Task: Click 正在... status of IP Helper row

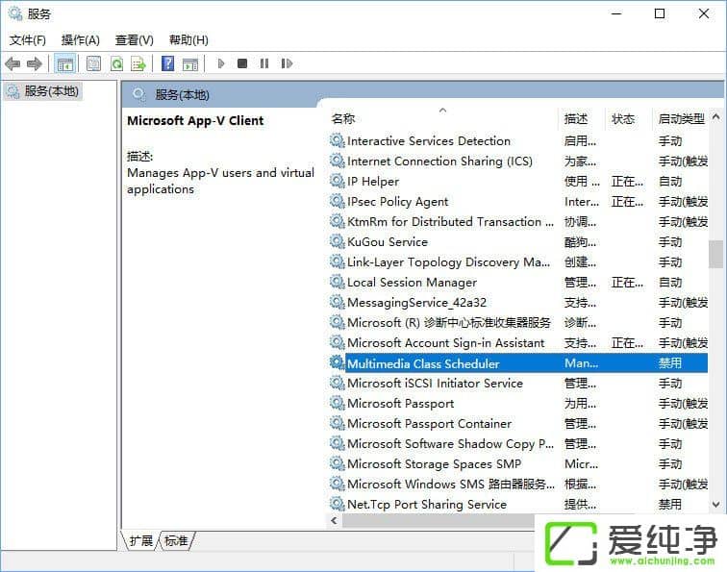Action: coord(627,182)
